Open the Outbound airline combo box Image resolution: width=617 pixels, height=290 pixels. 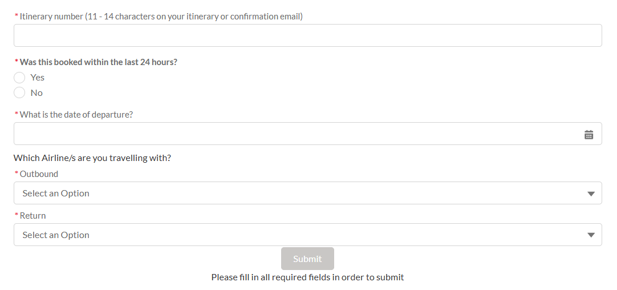tap(308, 193)
